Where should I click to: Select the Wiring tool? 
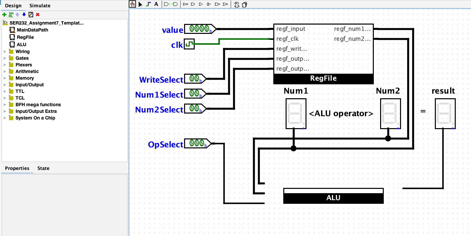[148, 4]
